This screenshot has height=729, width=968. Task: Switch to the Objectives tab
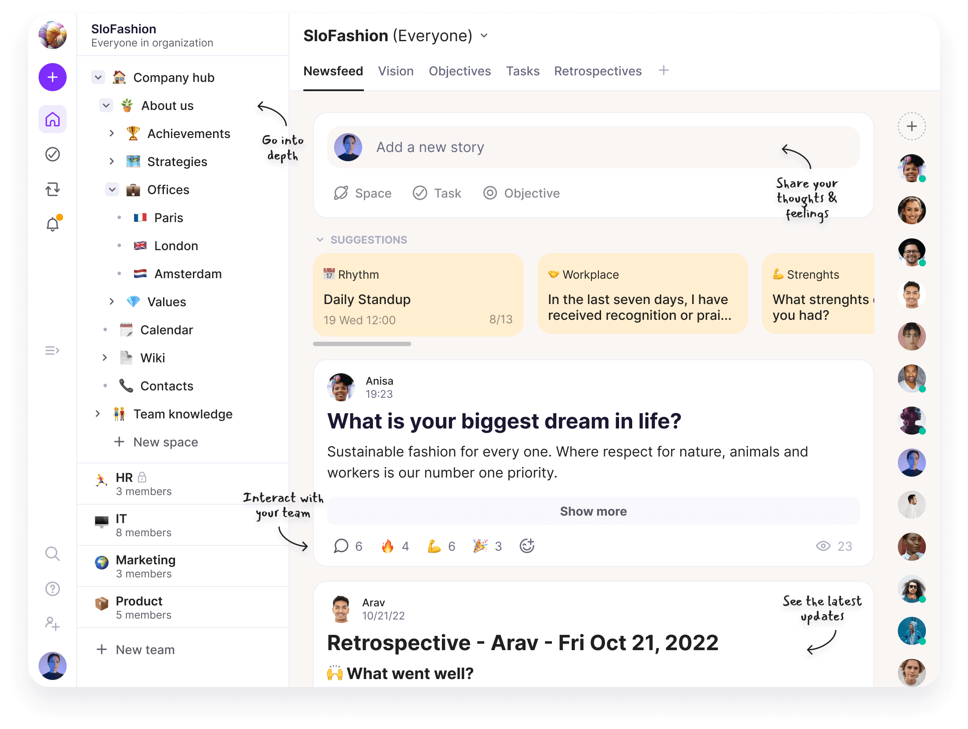459,71
